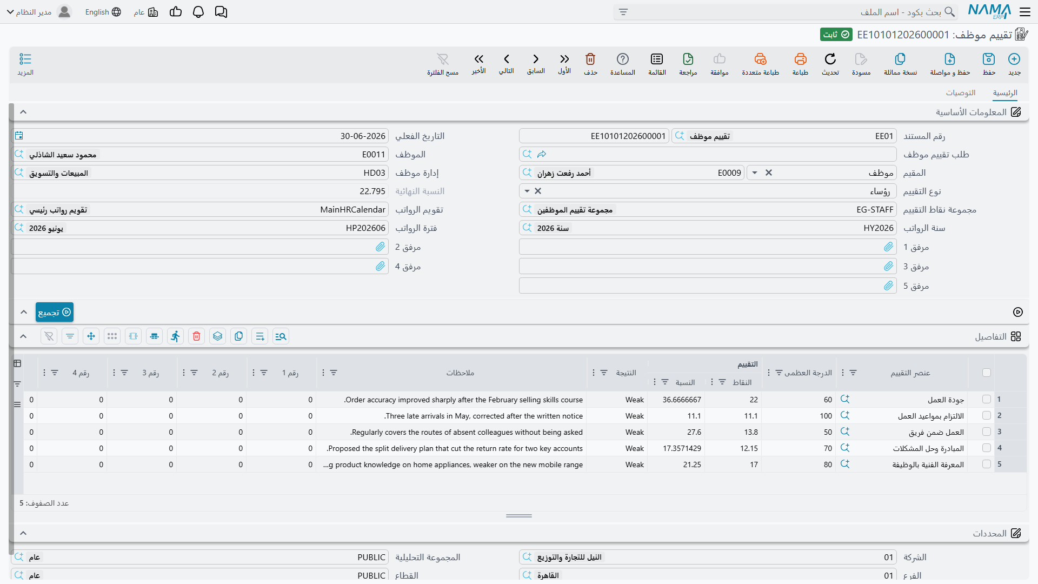
Task: Collapse المعلومات الأساسية section
Action: [23, 112]
